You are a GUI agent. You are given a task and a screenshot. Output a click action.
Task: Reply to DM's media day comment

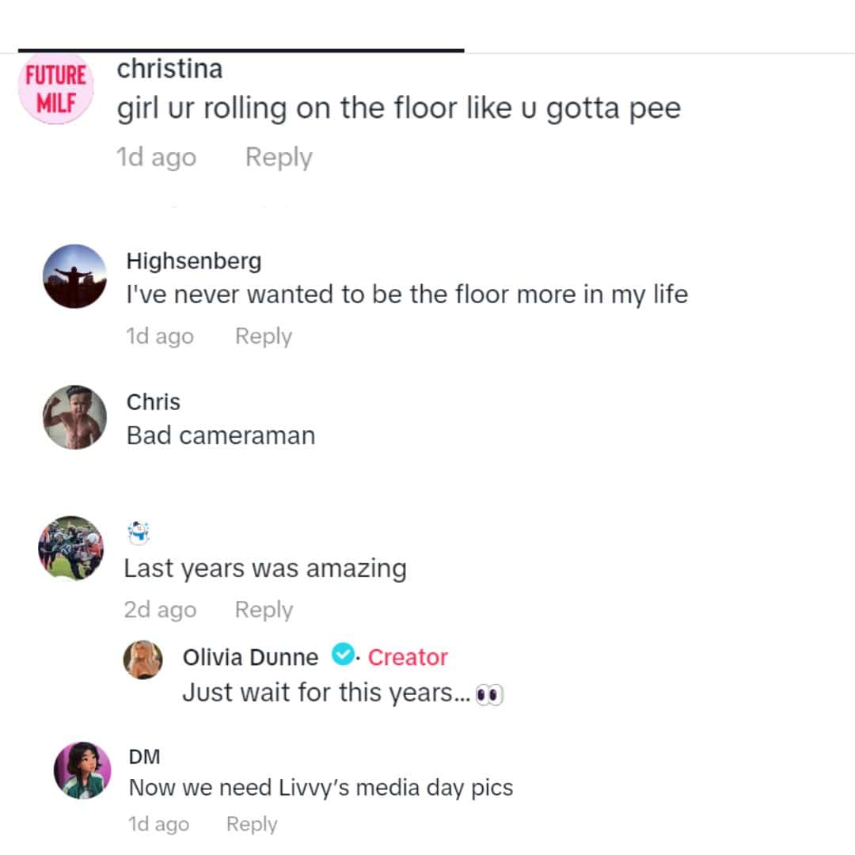click(x=252, y=823)
